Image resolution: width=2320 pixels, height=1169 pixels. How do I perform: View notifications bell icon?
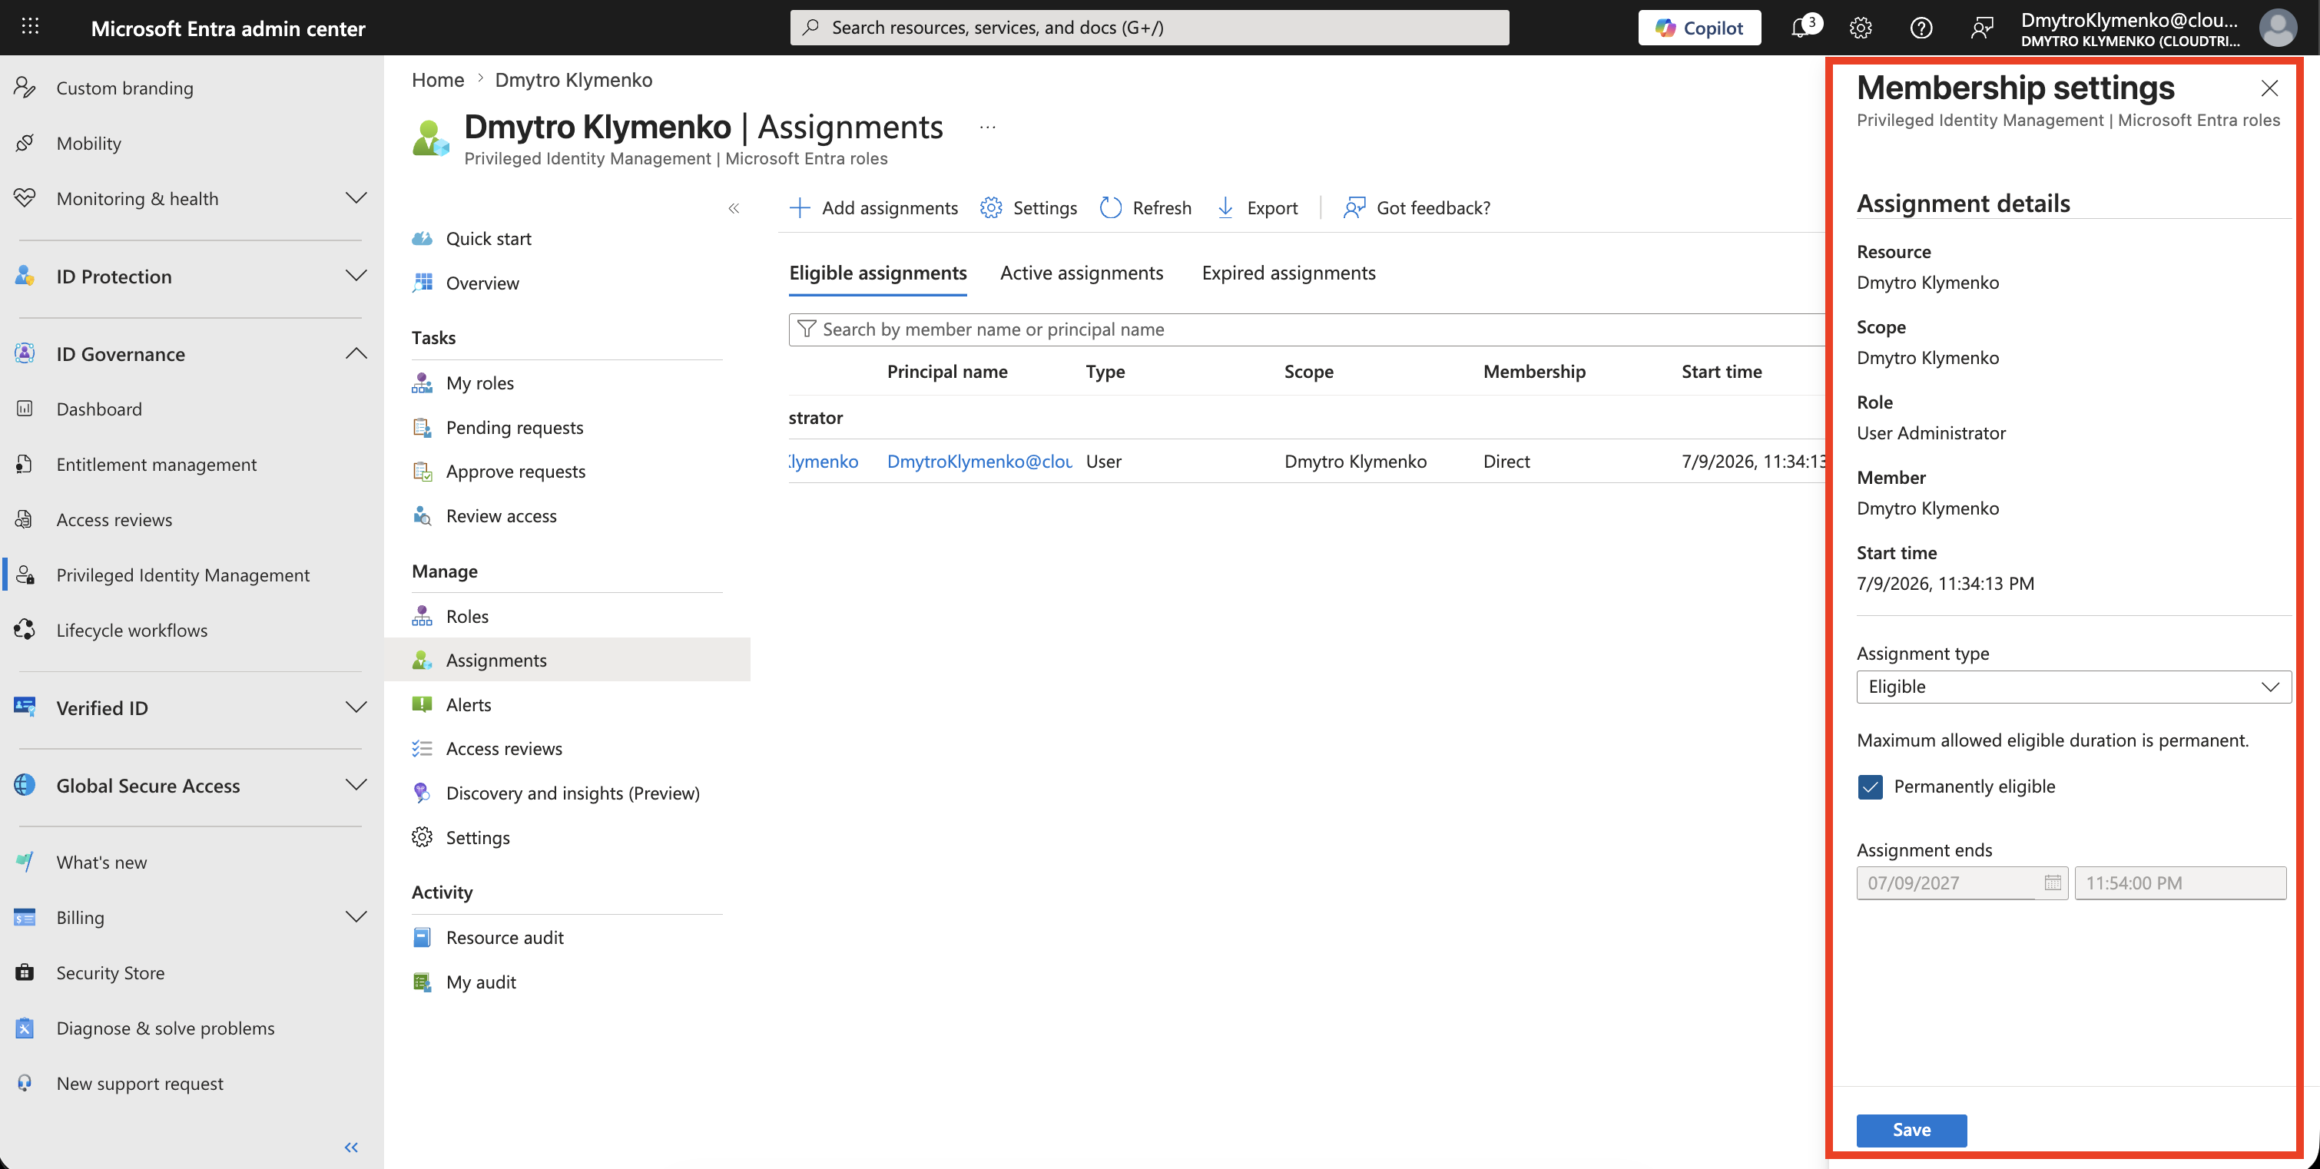coord(1801,28)
